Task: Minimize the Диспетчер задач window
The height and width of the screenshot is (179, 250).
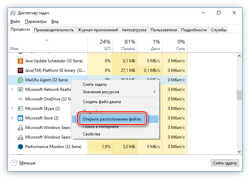Action: tap(203, 13)
